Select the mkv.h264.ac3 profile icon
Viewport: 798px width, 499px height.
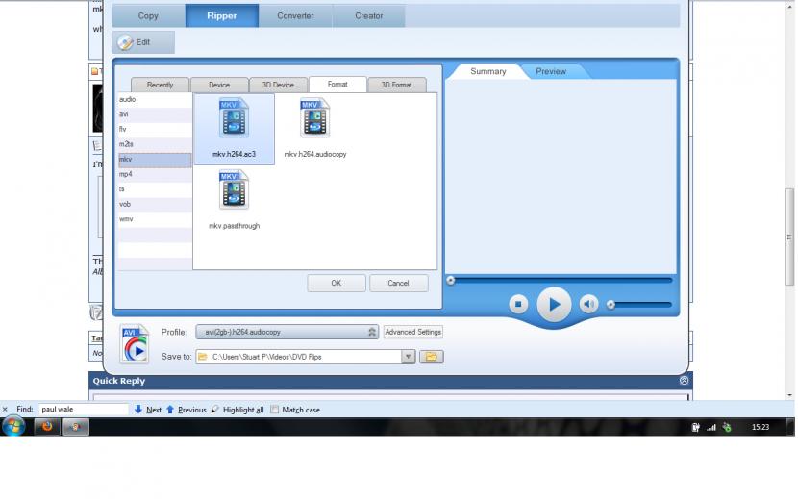pyautogui.click(x=234, y=119)
